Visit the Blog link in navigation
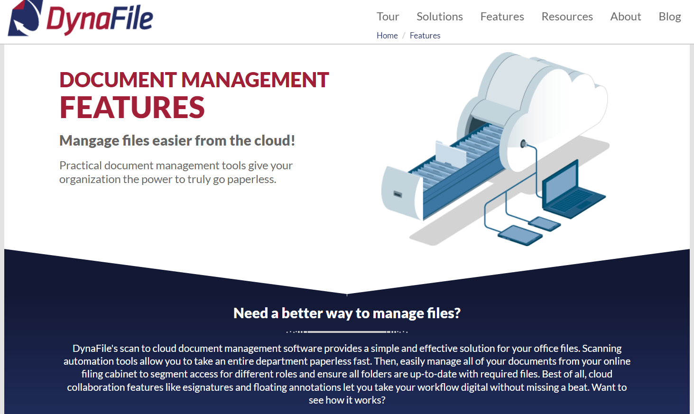Screen dimensions: 694x414 (x=669, y=17)
